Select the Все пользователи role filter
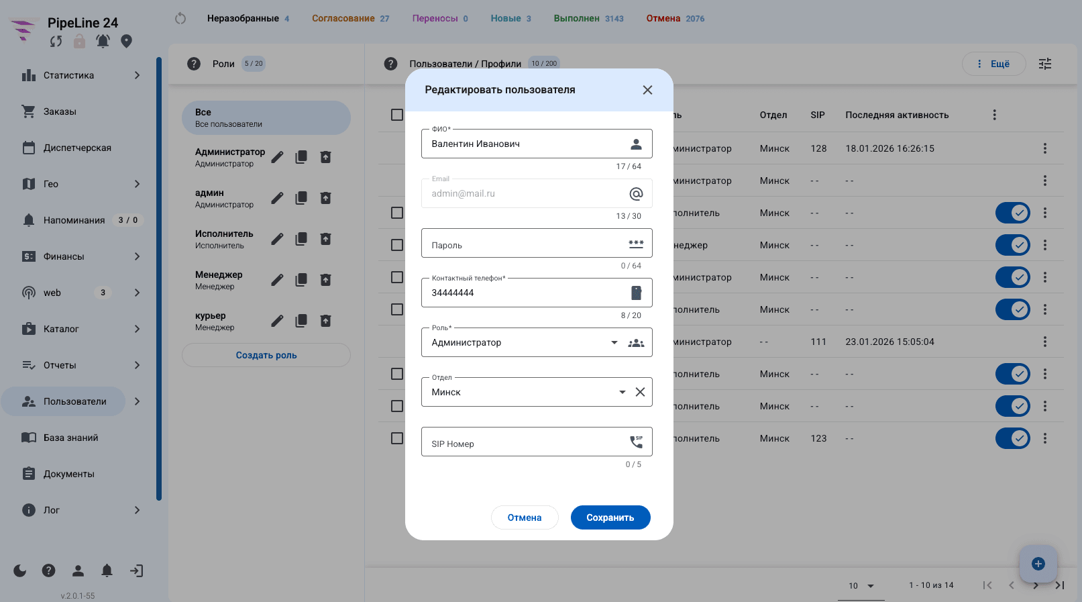The image size is (1082, 602). 266,117
